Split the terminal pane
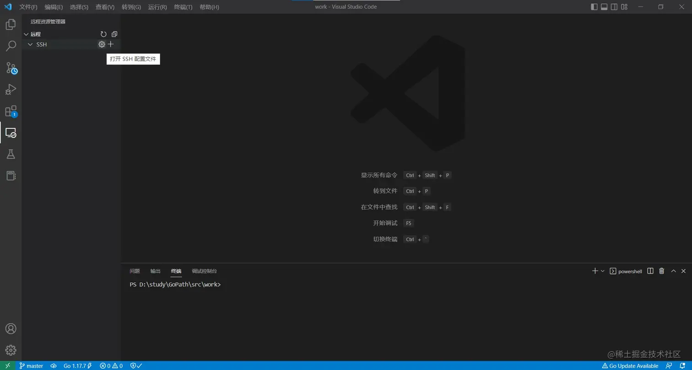Image resolution: width=692 pixels, height=370 pixels. (650, 271)
